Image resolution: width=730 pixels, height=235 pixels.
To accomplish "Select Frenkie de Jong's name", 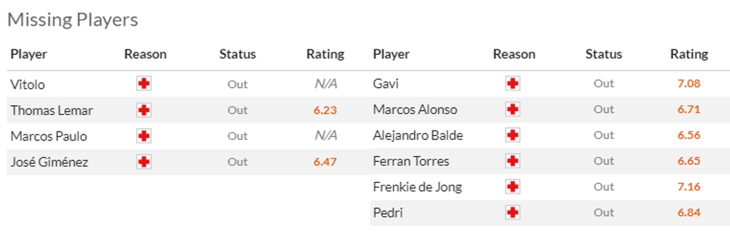I will pyautogui.click(x=417, y=187).
